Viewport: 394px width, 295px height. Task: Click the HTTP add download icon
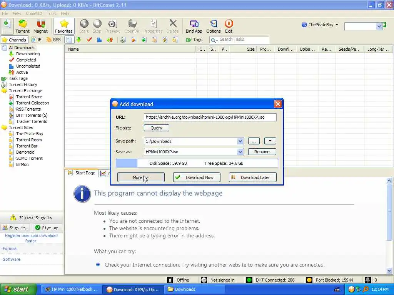(7, 27)
